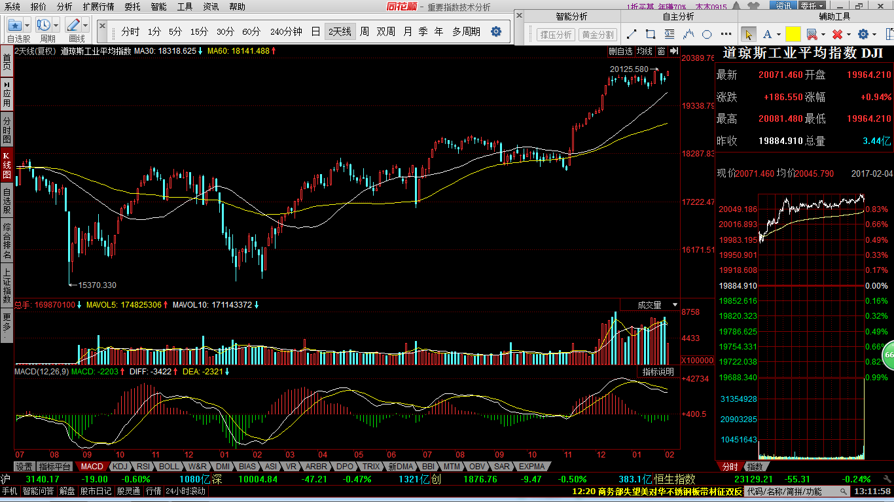This screenshot has height=502, width=894.
Task: Click the 黄金分割 button
Action: click(x=598, y=34)
